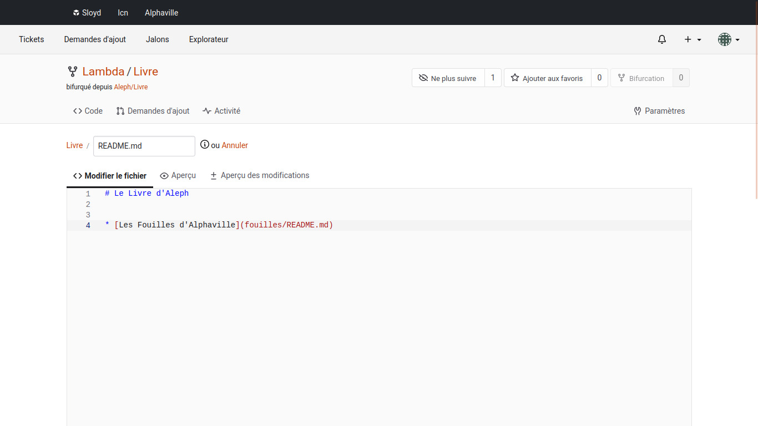This screenshot has width=758, height=426.
Task: Expand the plus create menu
Action: click(x=693, y=39)
